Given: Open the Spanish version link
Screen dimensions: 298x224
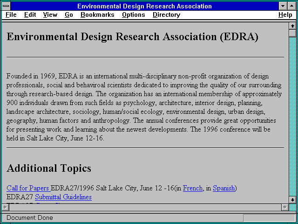Looking at the screenshot, I should (x=223, y=188).
